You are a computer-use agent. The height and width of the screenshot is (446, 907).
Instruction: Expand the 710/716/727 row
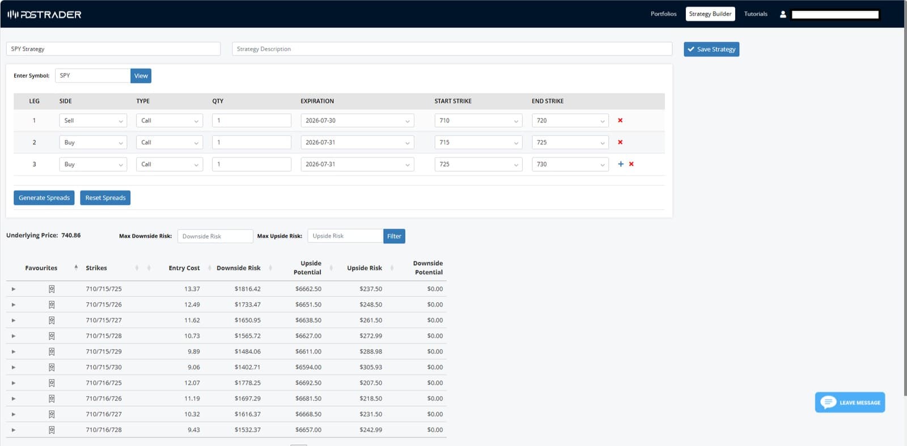point(14,414)
